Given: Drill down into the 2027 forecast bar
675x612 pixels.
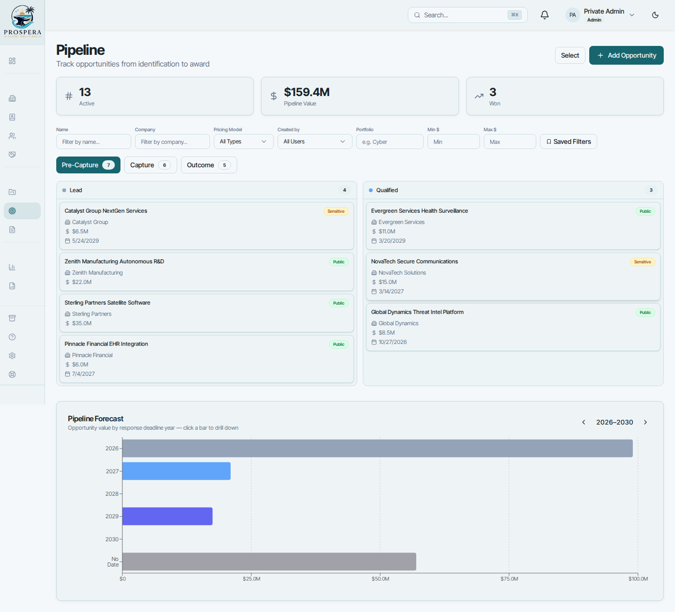Looking at the screenshot, I should 176,471.
